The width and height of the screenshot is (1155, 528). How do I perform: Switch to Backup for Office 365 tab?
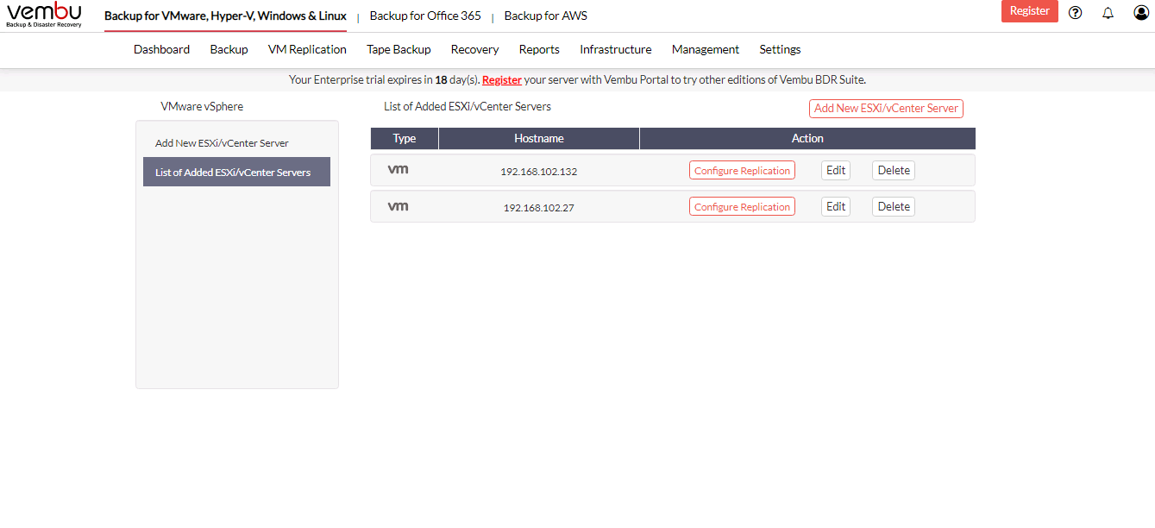click(x=425, y=16)
